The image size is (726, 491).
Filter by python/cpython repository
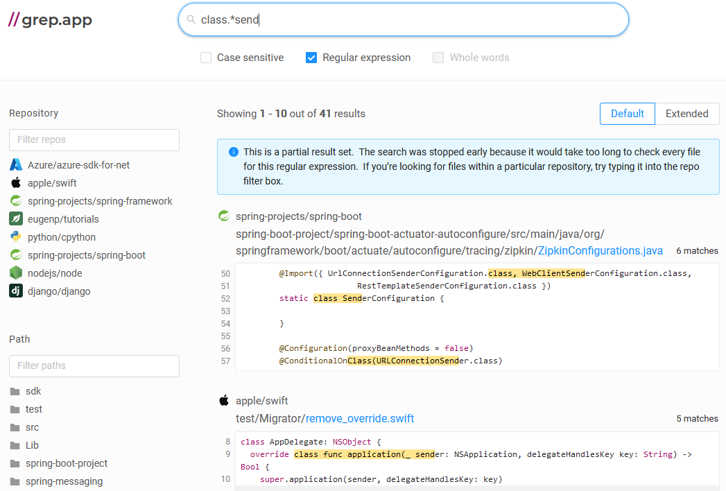pyautogui.click(x=62, y=237)
